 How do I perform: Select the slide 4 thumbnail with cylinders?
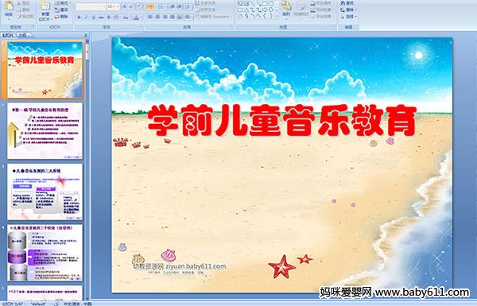point(45,253)
